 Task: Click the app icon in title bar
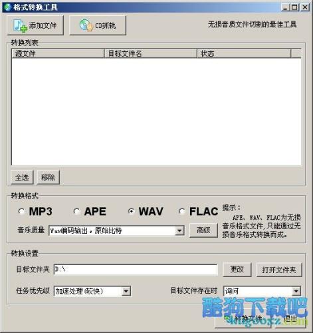pyautogui.click(x=8, y=7)
